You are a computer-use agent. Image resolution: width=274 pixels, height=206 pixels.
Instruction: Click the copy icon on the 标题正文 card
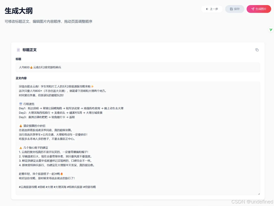tap(257, 50)
